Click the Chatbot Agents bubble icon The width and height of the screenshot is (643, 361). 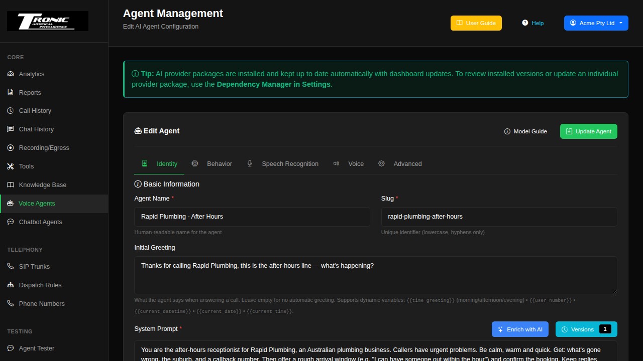[11, 222]
